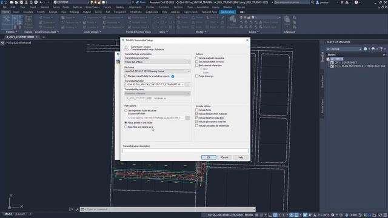388x218 pixels.
Task: Select CD-1 - COVER SHEET in Sheets tree
Action: [346, 62]
